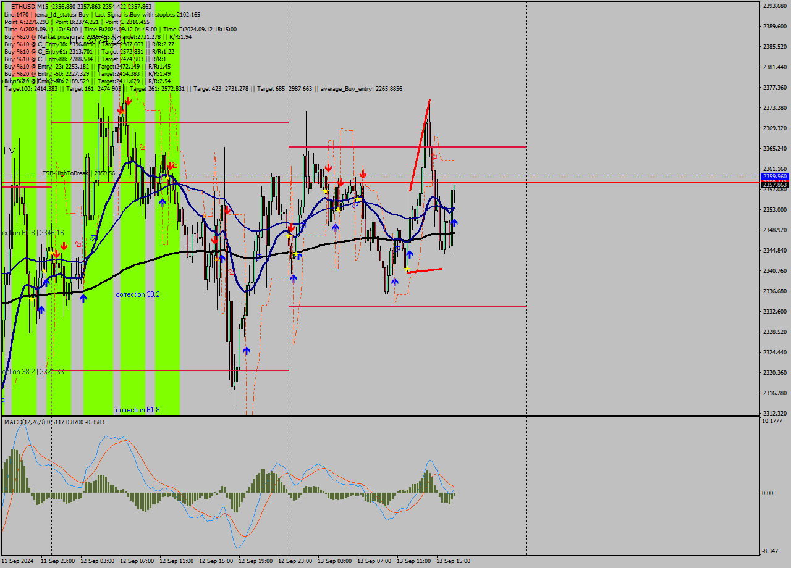This screenshot has width=791, height=568.
Task: Click the '11 Sep 2024' date label
Action: (x=18, y=561)
